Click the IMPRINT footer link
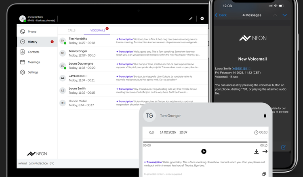This screenshot has height=177, width=303. 23,164
